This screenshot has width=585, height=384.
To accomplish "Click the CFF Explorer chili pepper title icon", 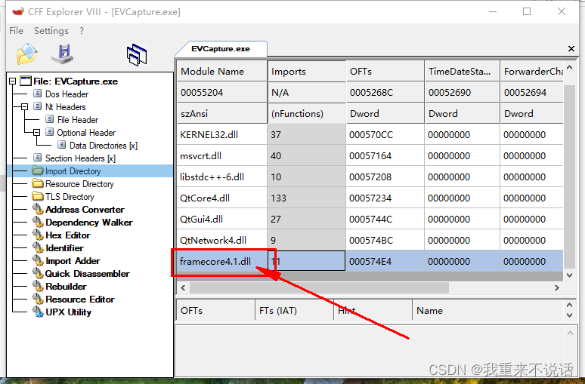I will [17, 11].
